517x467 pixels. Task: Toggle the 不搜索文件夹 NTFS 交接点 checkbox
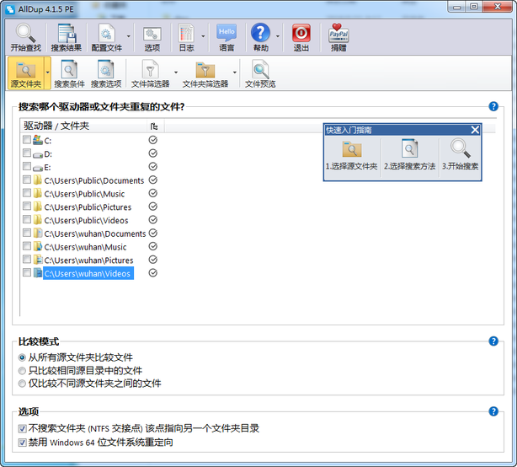(22, 429)
